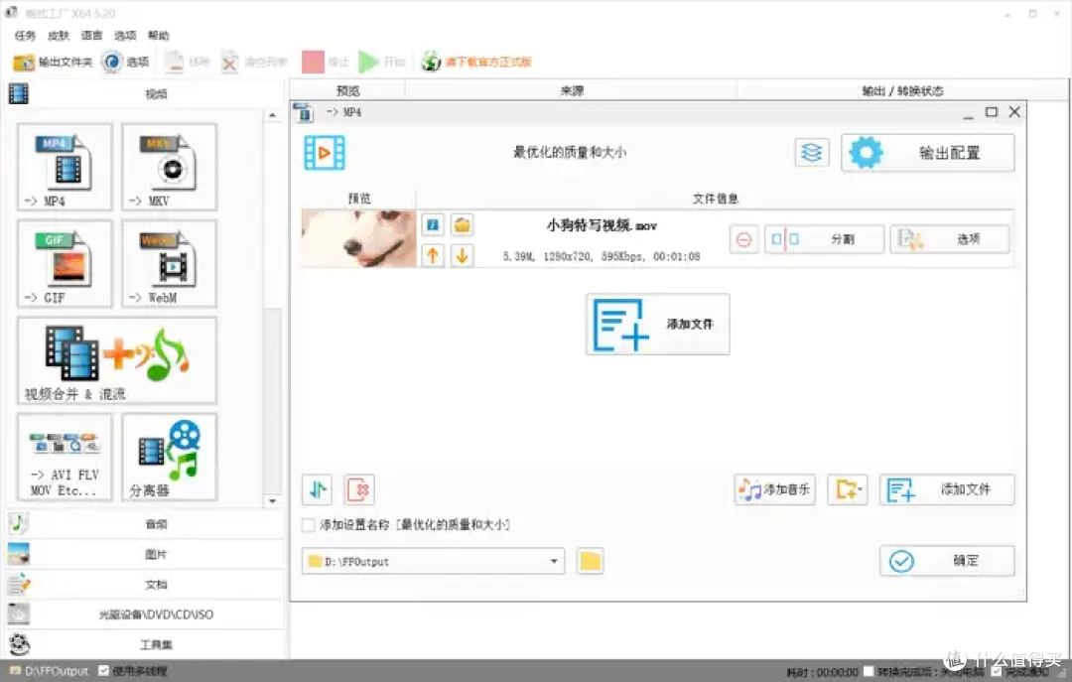Expand the 音频 category

[145, 524]
